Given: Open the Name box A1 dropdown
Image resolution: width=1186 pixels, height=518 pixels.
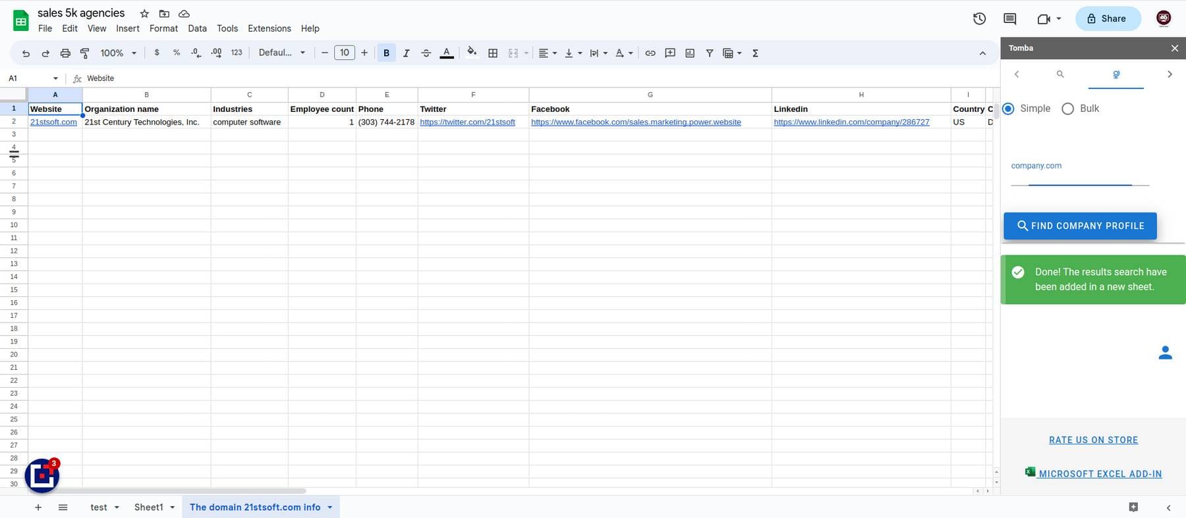Looking at the screenshot, I should [55, 78].
